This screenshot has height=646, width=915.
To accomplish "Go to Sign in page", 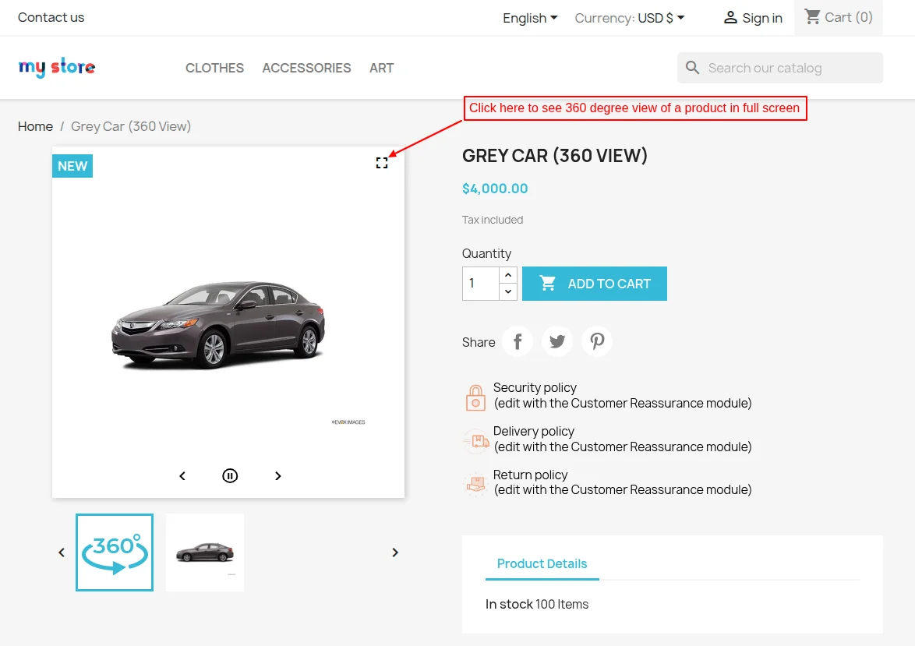I will point(753,18).
